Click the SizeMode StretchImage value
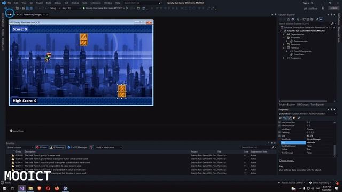 320,139
